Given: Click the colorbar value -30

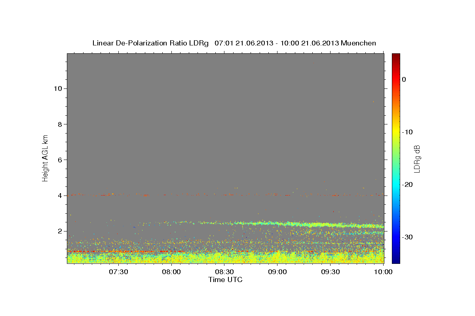Looking at the screenshot, I should click(407, 237).
